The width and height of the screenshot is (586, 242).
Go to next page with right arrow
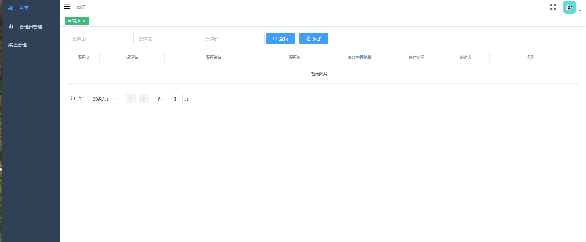click(144, 99)
